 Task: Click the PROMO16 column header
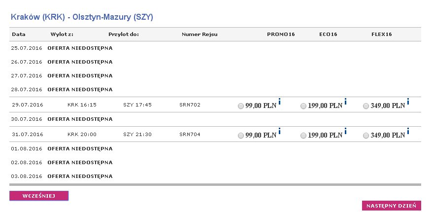[x=281, y=35]
